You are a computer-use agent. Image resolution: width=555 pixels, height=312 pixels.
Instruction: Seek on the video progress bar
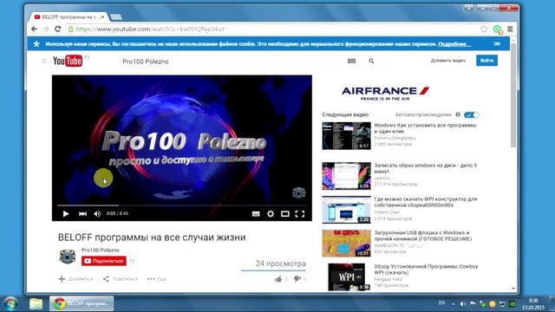point(182,205)
